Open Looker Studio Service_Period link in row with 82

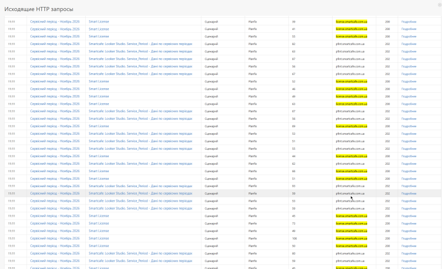pyautogui.click(x=140, y=44)
